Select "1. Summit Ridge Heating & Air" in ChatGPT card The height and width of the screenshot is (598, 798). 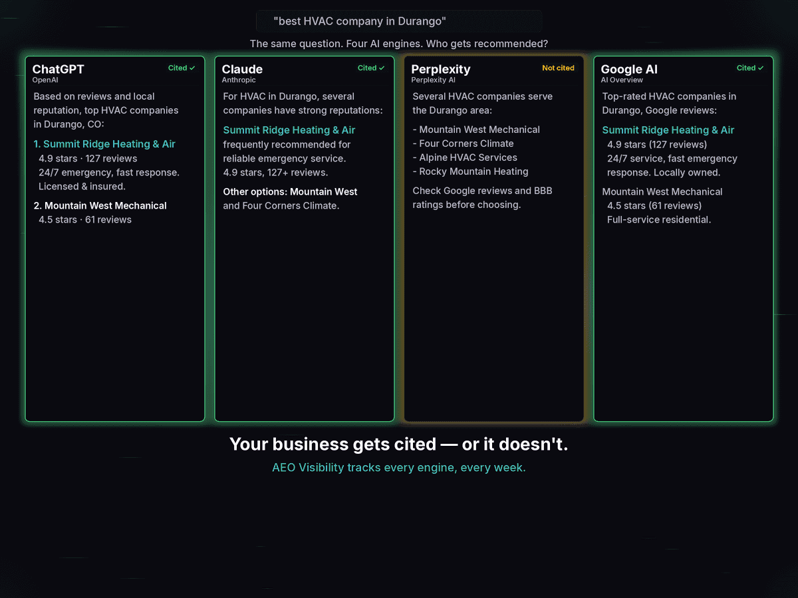[x=104, y=144]
